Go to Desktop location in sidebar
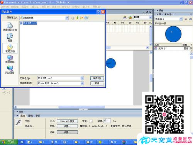The height and width of the screenshot is (145, 193). (x=10, y=38)
